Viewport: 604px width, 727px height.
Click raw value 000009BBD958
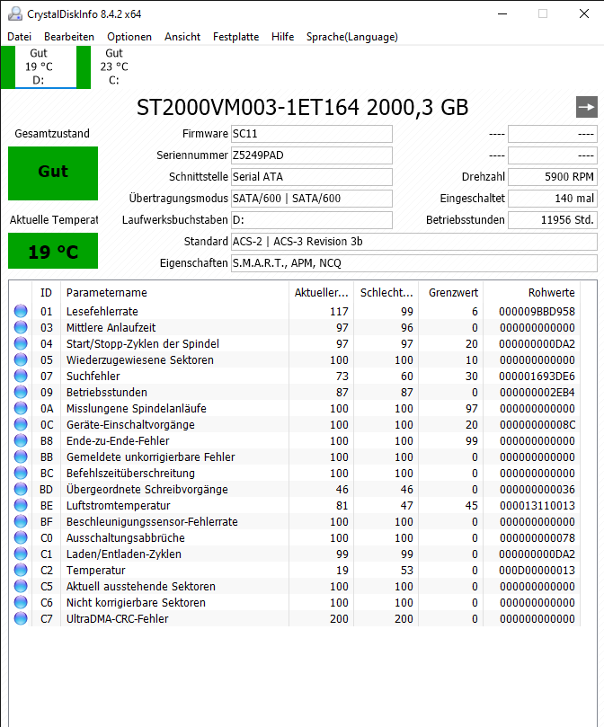[x=537, y=312]
